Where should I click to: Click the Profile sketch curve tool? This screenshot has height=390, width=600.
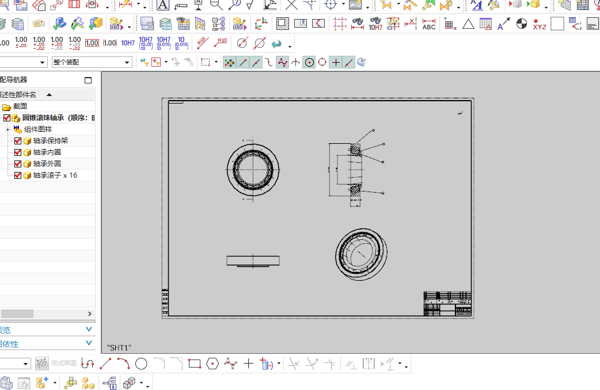coord(88,363)
